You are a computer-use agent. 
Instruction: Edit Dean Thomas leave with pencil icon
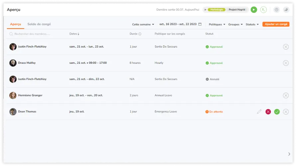(259, 112)
